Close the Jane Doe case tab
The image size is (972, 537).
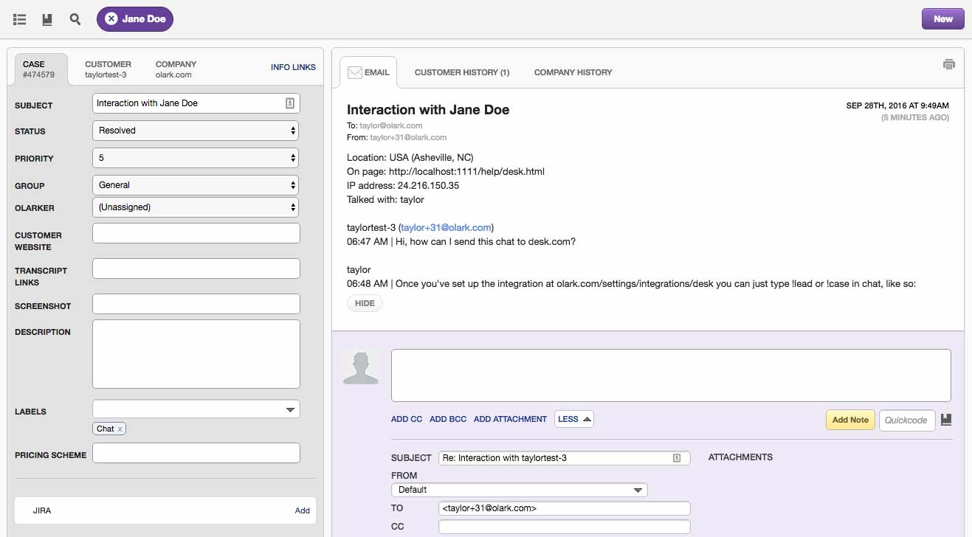click(x=111, y=19)
